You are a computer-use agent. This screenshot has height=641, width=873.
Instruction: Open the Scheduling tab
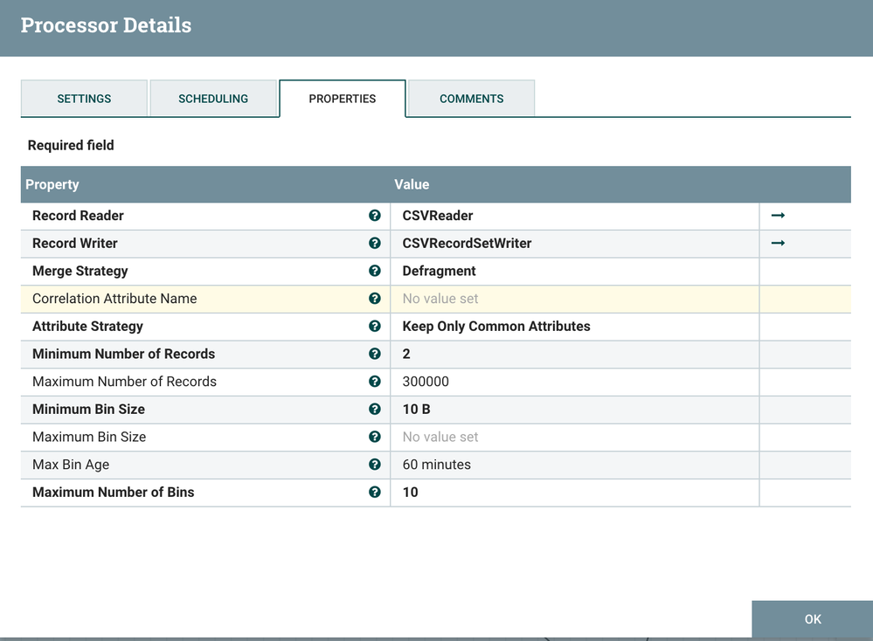(x=213, y=99)
